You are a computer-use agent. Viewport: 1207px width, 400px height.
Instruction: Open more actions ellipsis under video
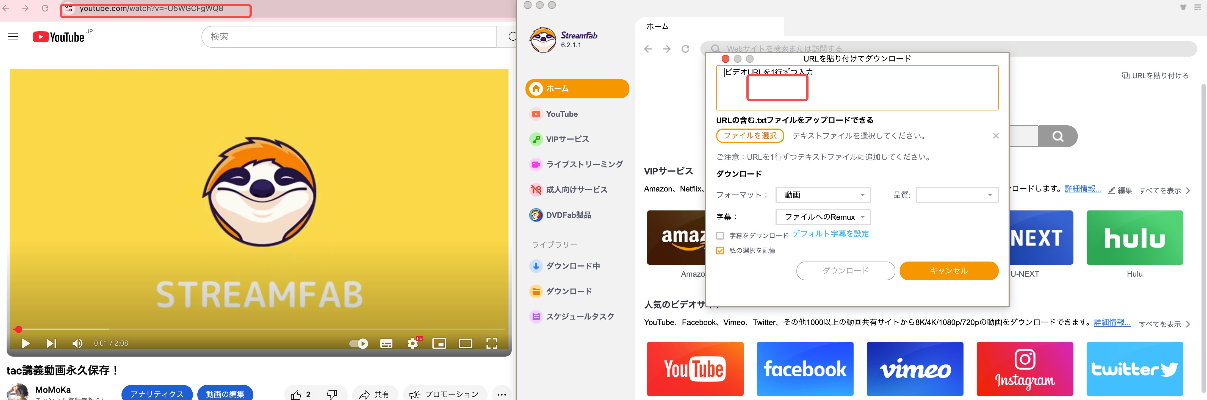tap(502, 395)
